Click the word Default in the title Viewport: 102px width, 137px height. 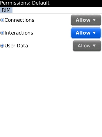pos(41,3)
